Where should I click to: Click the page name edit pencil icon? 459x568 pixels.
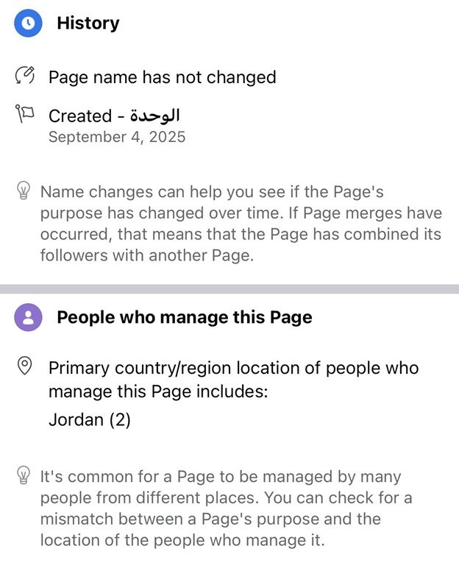coord(25,76)
